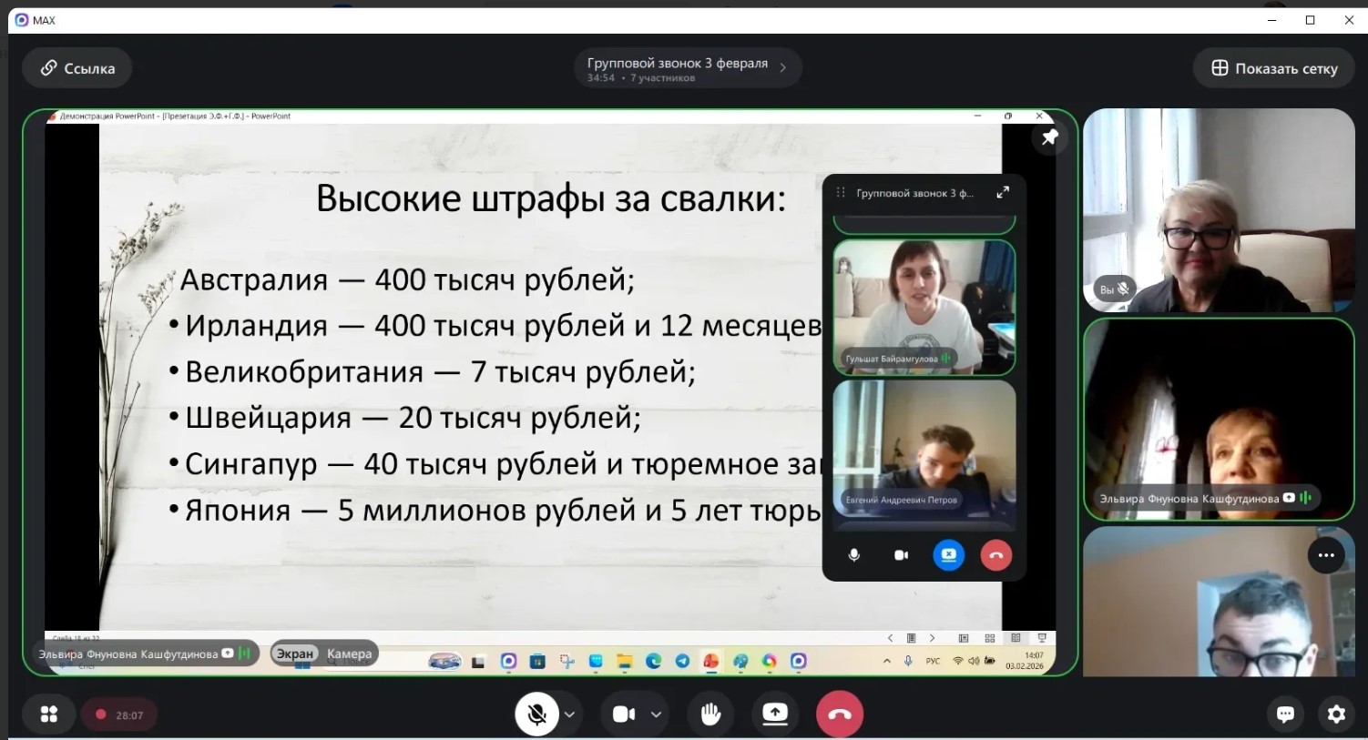Open three-dots menu on bottom participant video
1368x740 pixels.
click(1325, 555)
